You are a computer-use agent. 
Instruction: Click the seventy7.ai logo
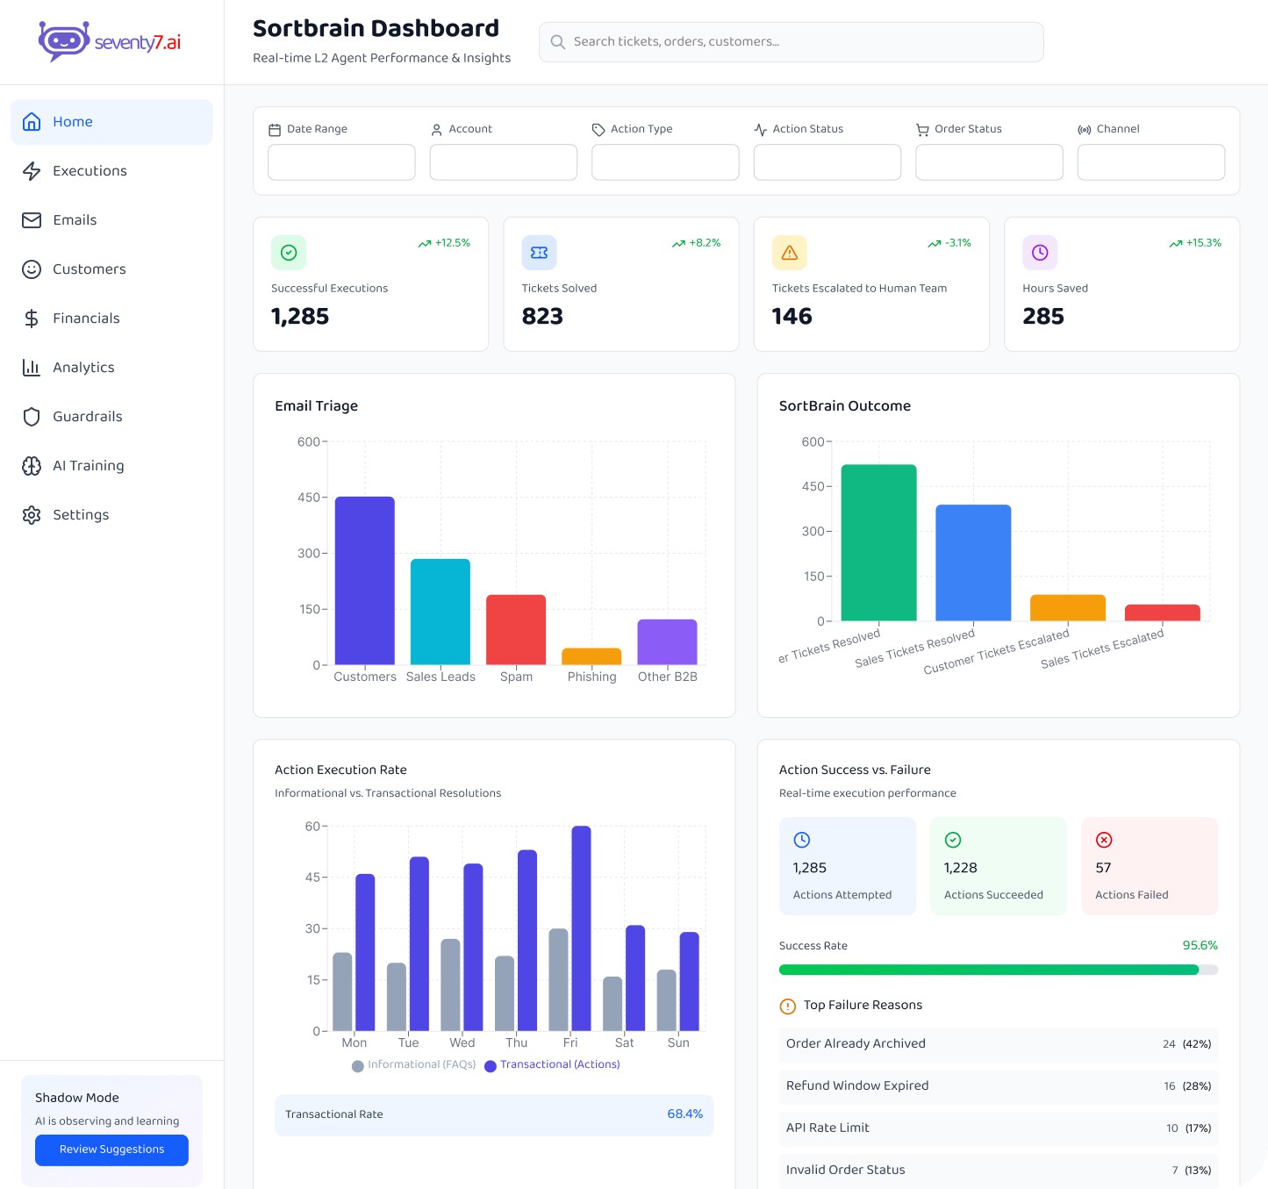107,40
